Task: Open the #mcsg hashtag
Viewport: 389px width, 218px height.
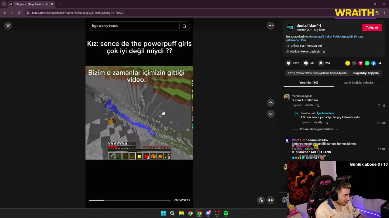Action: 359,37
